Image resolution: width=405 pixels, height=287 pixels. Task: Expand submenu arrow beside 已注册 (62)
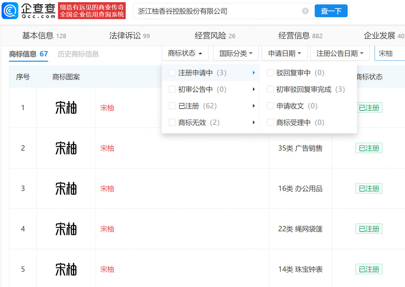(x=254, y=106)
